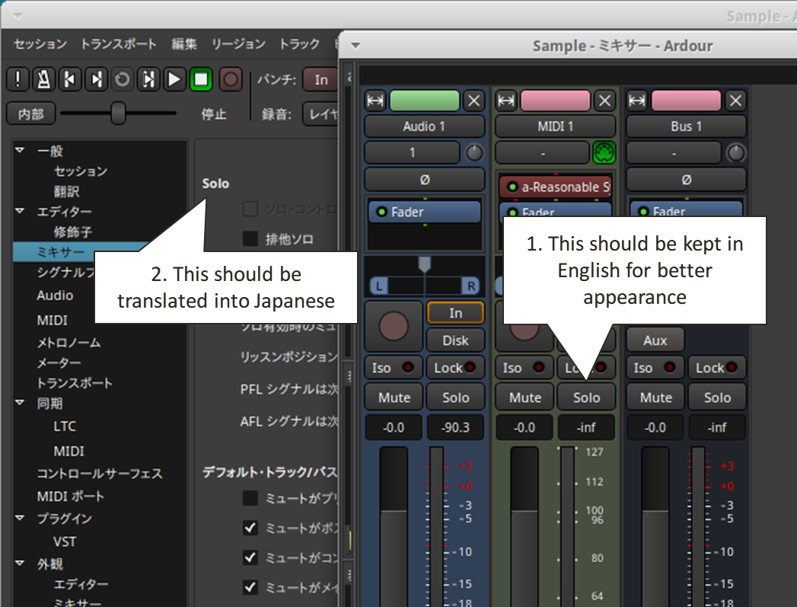Click the MIDI input DIN icon on MIDI 1
The height and width of the screenshot is (607, 797).
(x=604, y=153)
